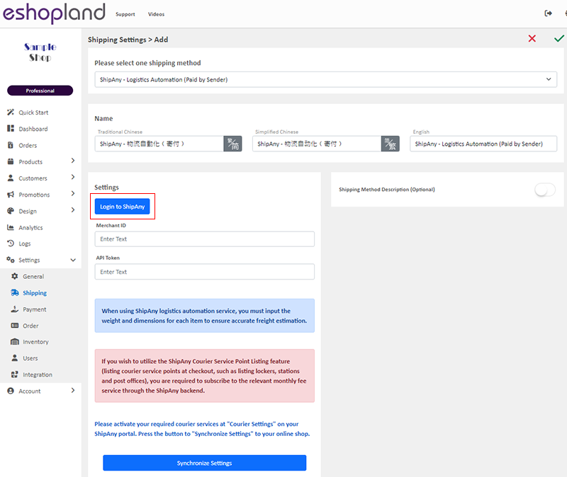Go to Quick Start page
The height and width of the screenshot is (477, 567).
click(x=33, y=113)
